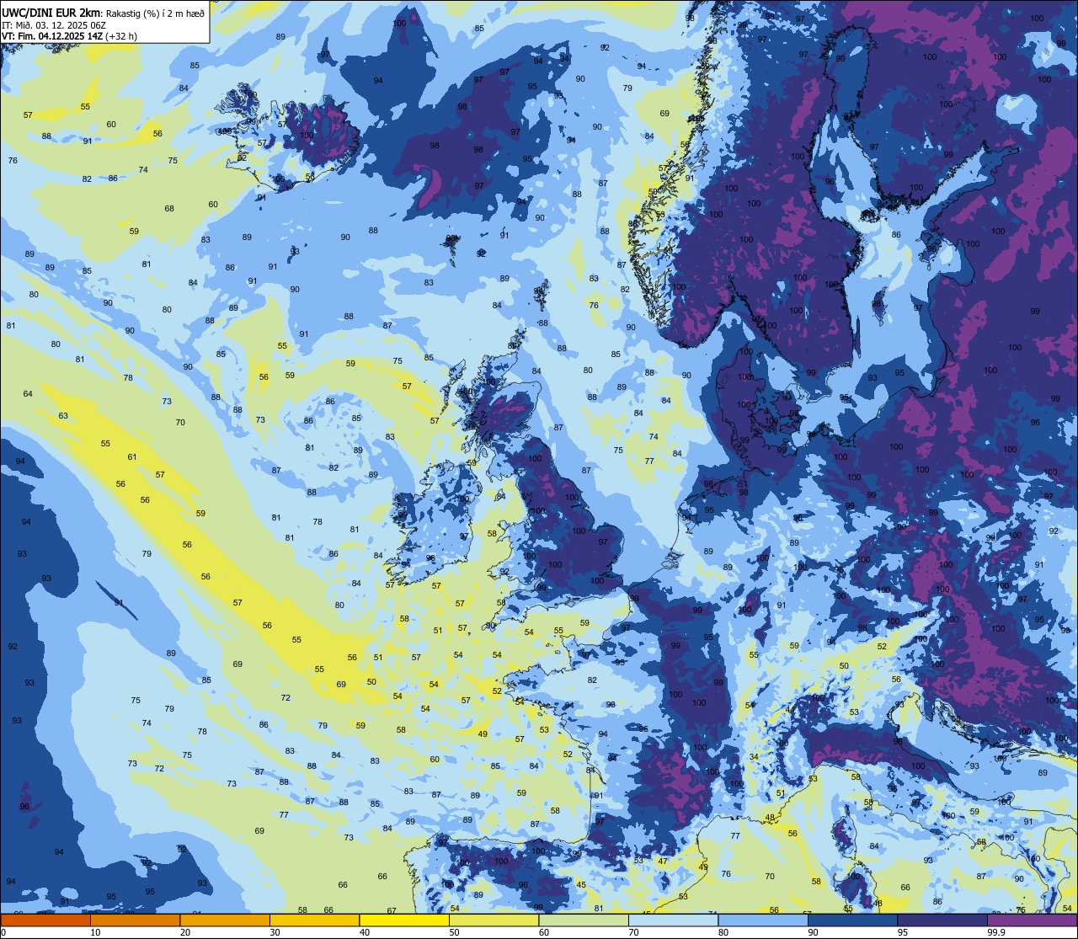1078x939 pixels.
Task: Click the 'IT: Mið. 03. 12. 2025 06Z' line
Action: pos(54,26)
